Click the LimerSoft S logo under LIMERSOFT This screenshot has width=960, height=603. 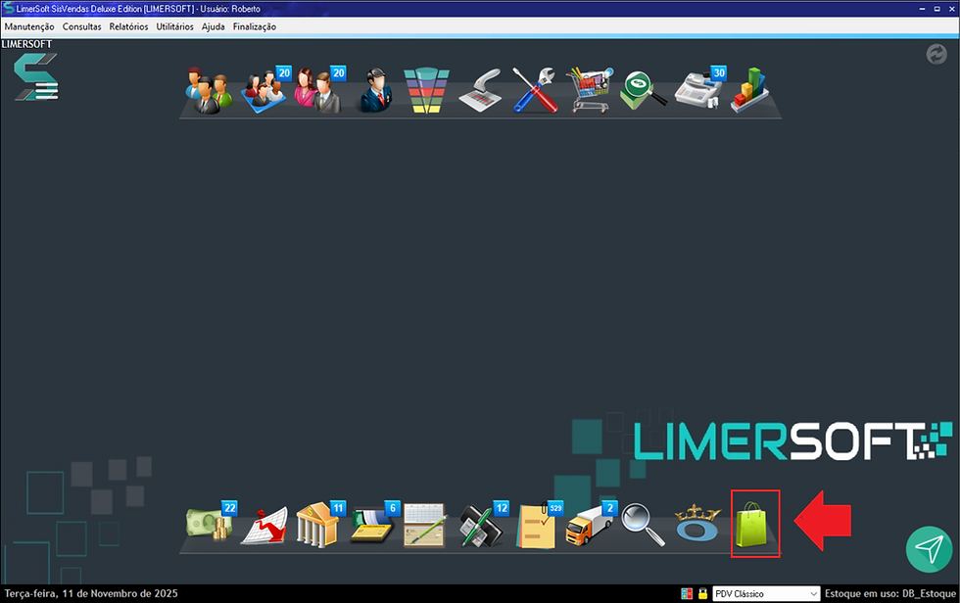point(36,77)
